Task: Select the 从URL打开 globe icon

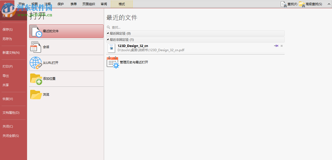Action: [x=36, y=63]
